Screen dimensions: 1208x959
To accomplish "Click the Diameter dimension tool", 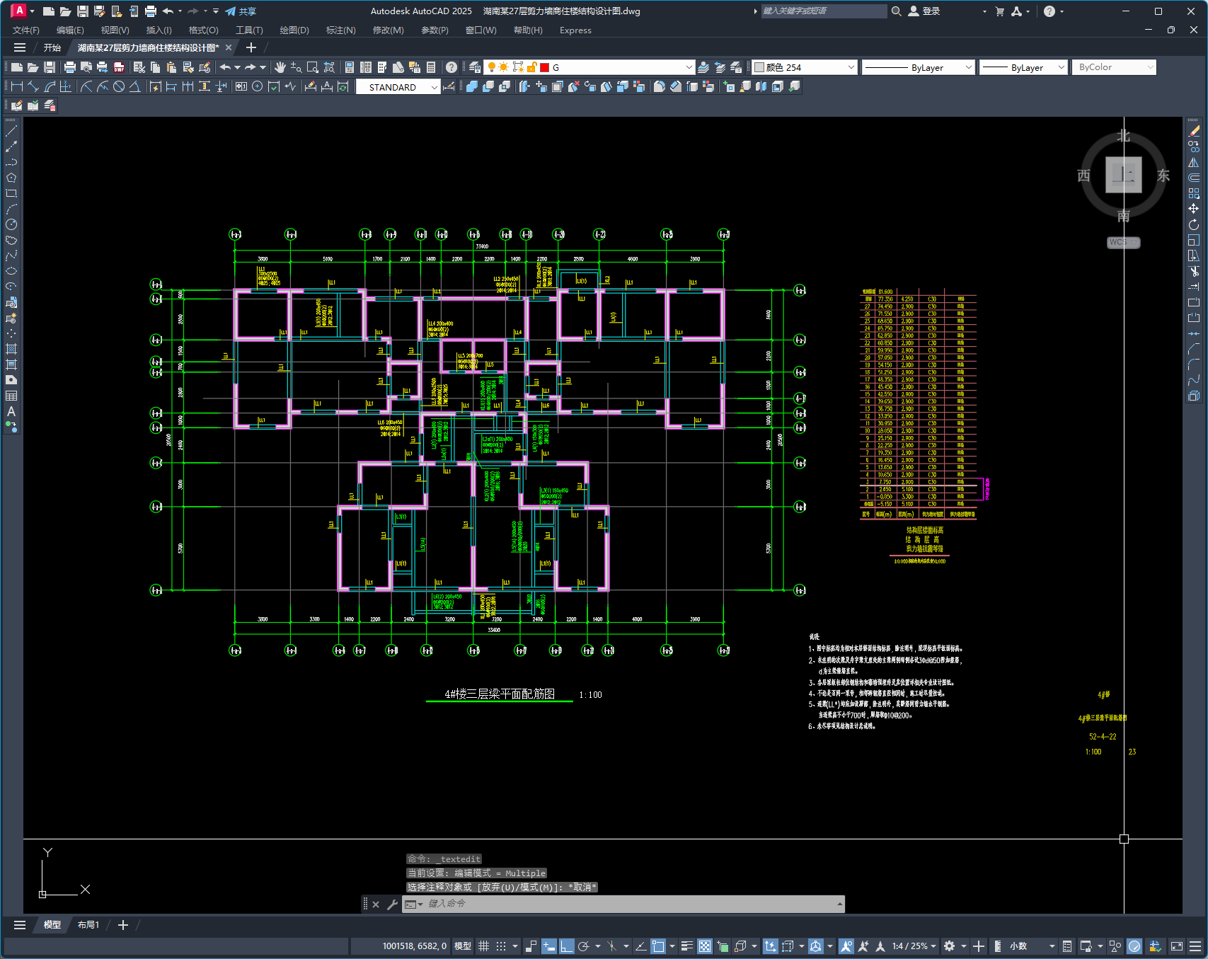I will click(x=119, y=86).
